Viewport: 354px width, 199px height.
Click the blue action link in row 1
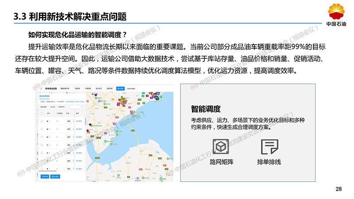[79, 121]
